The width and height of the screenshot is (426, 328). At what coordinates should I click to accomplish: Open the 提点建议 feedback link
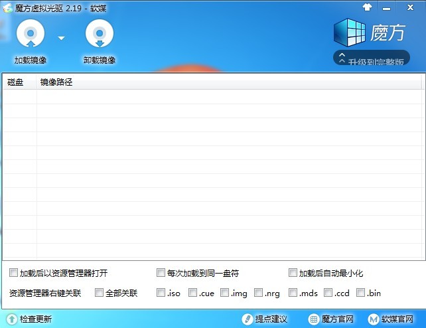pos(271,319)
